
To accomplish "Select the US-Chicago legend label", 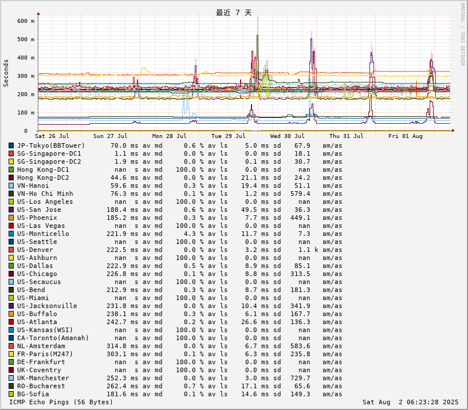I will [x=37, y=274].
